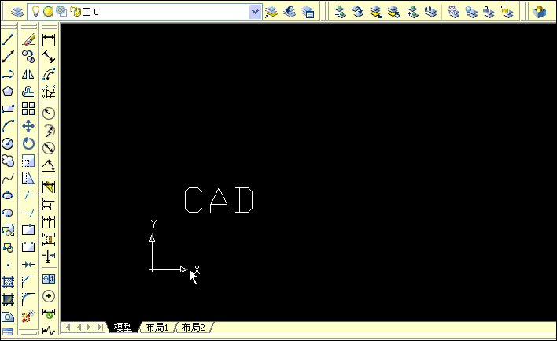Select the Copy objects tool

(x=28, y=57)
